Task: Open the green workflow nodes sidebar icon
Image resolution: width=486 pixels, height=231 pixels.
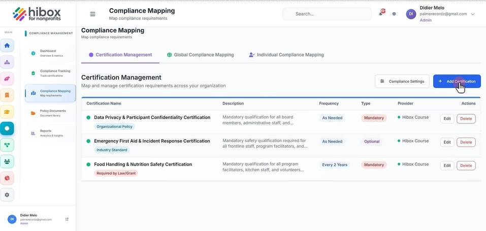Action: 7,145
